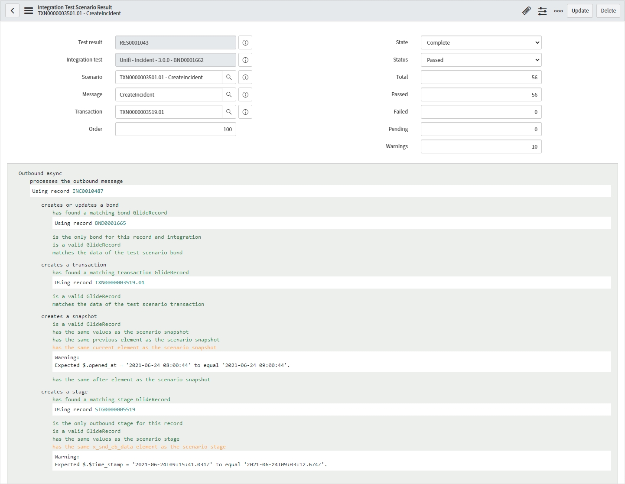
Task: Open the personalize form settings icon
Action: pos(542,11)
